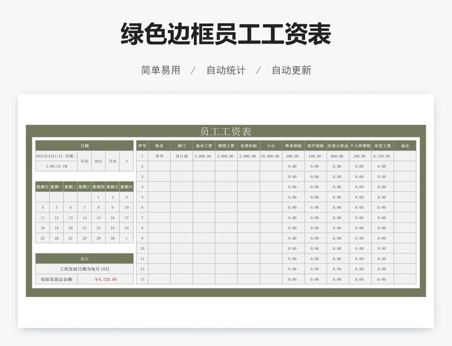The image size is (452, 346).
Task: Click the subtotal value 10,000.00
Action: (x=271, y=156)
